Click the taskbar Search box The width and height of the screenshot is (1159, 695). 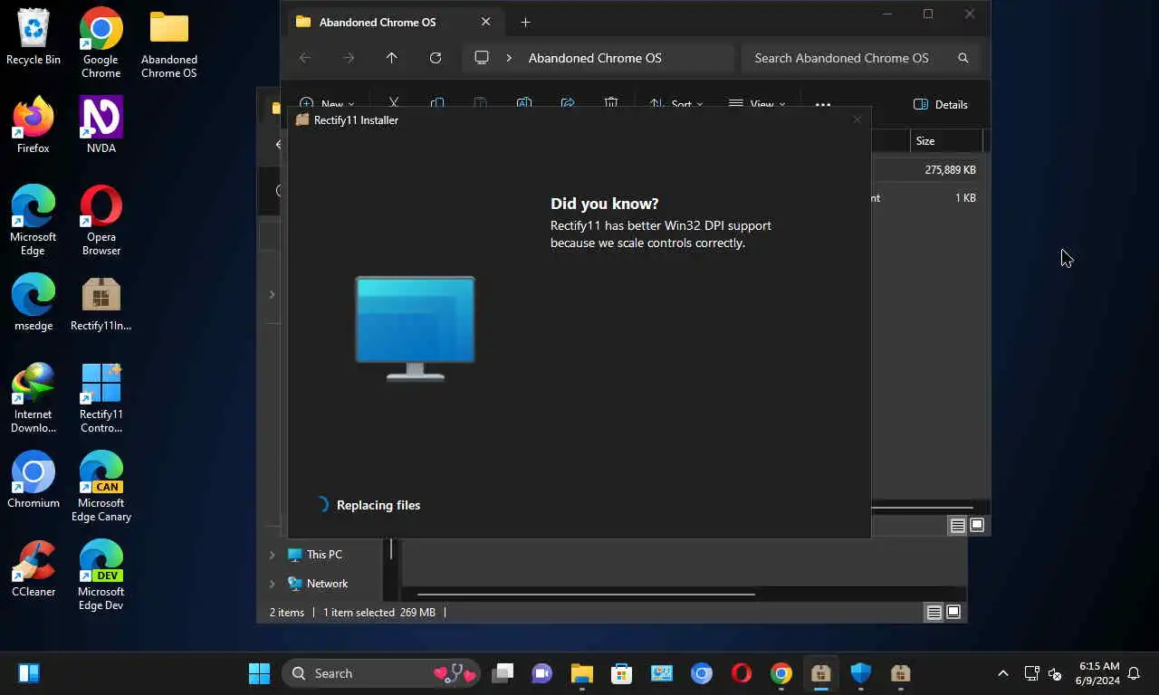380,673
